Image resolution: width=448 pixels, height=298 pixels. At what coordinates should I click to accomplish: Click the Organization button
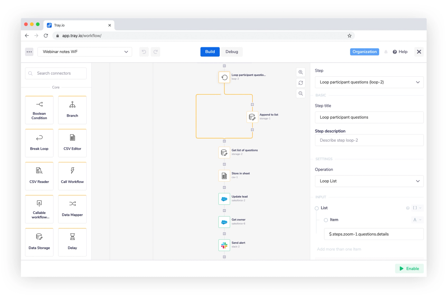tap(364, 52)
